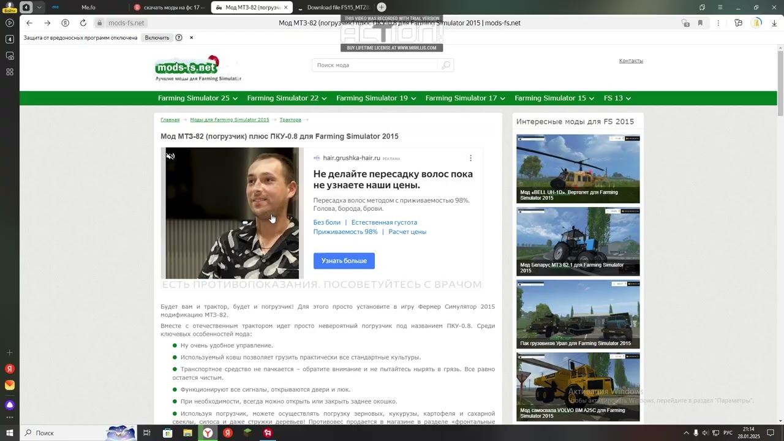Screen dimensions: 784x441
Task: Open Yandex home via the Я toolbar button
Action: coord(65,23)
